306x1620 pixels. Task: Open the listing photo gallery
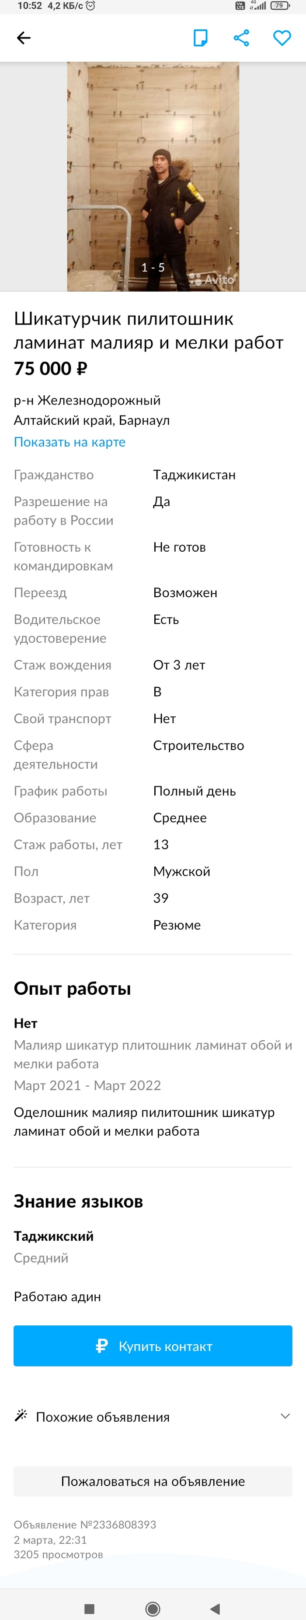pyautogui.click(x=153, y=176)
